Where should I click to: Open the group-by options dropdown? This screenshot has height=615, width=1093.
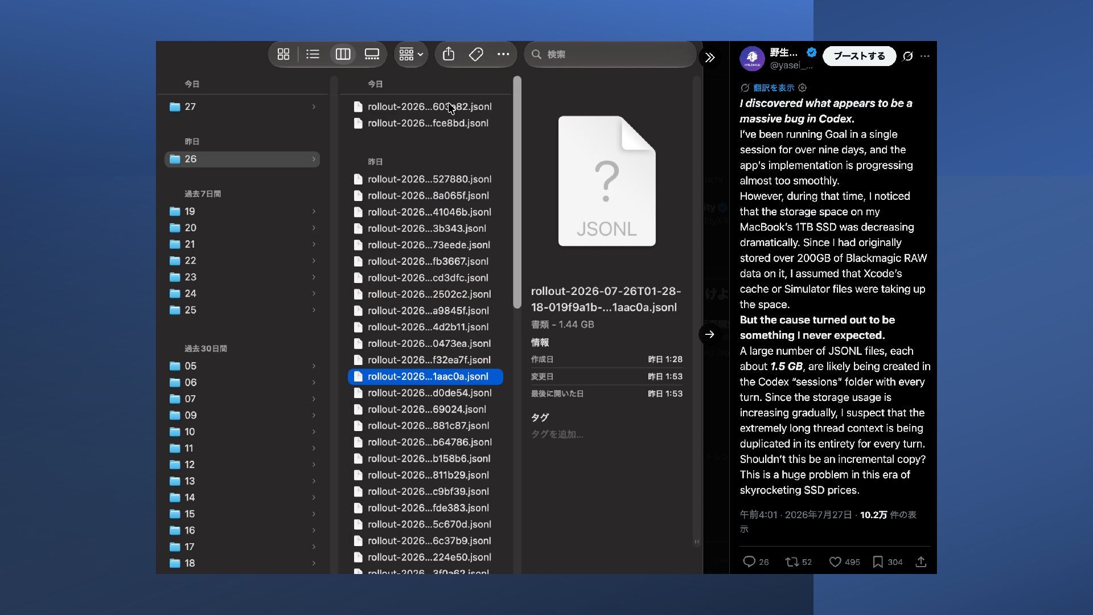pos(411,54)
